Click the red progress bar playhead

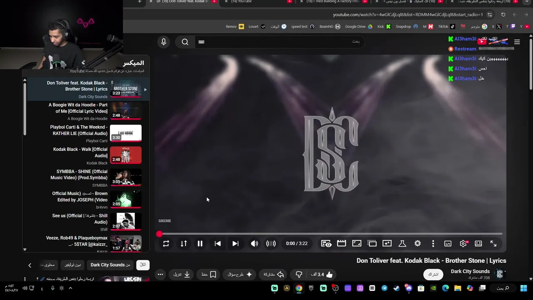click(159, 234)
